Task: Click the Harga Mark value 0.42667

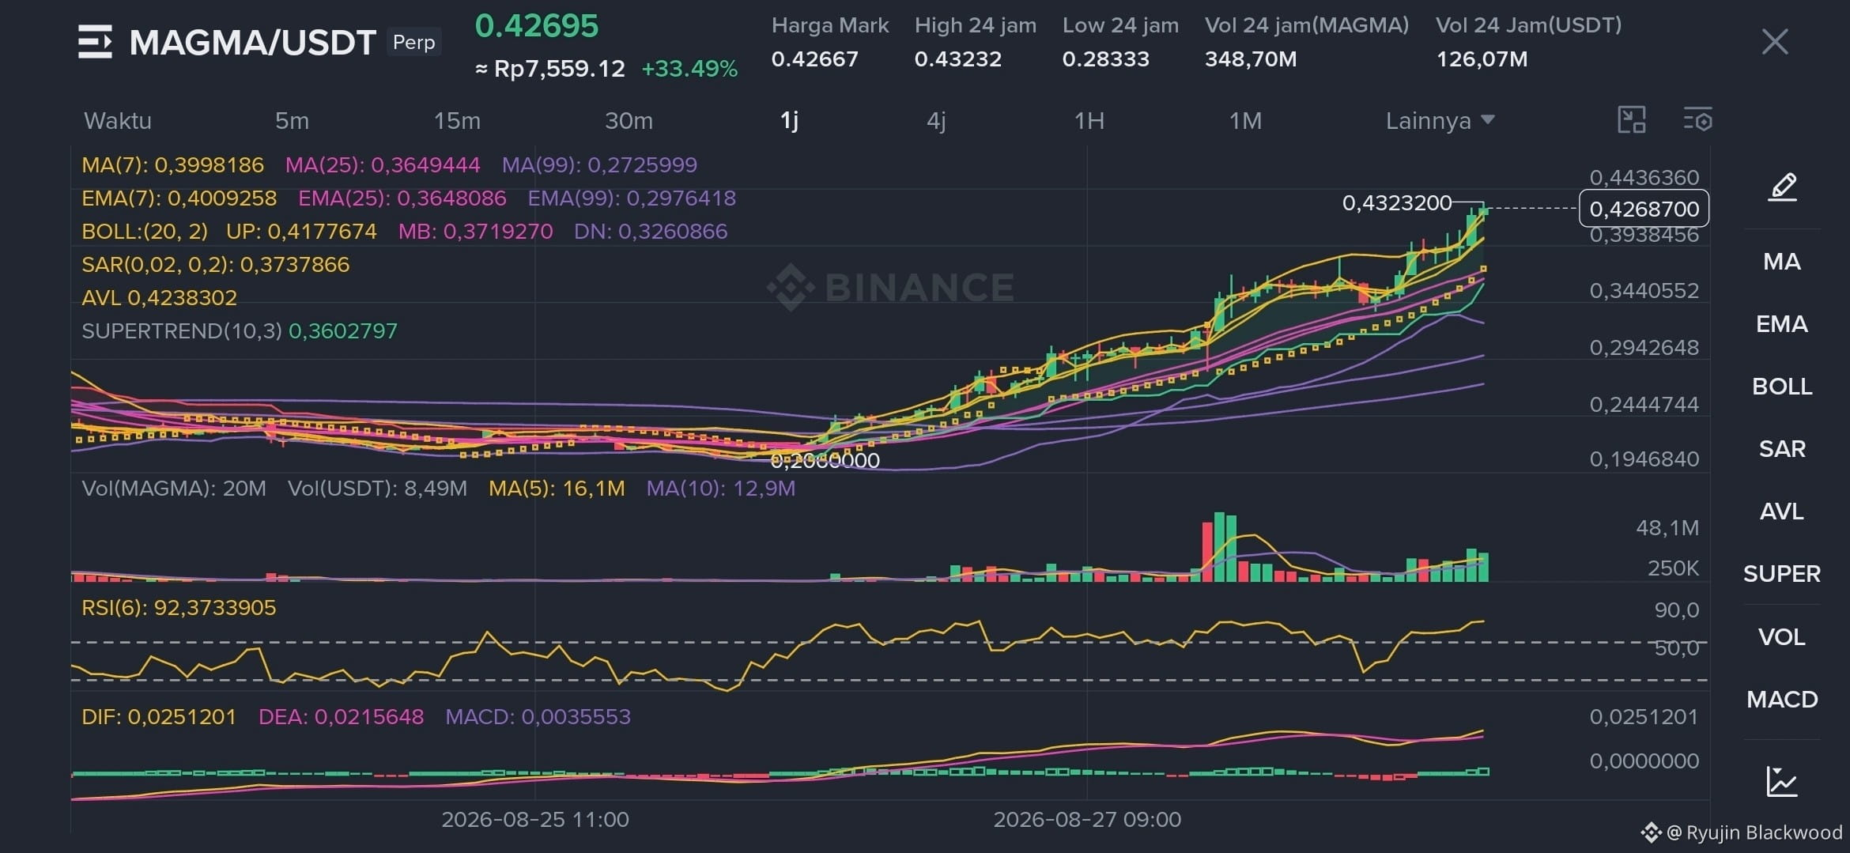Action: pyautogui.click(x=814, y=59)
